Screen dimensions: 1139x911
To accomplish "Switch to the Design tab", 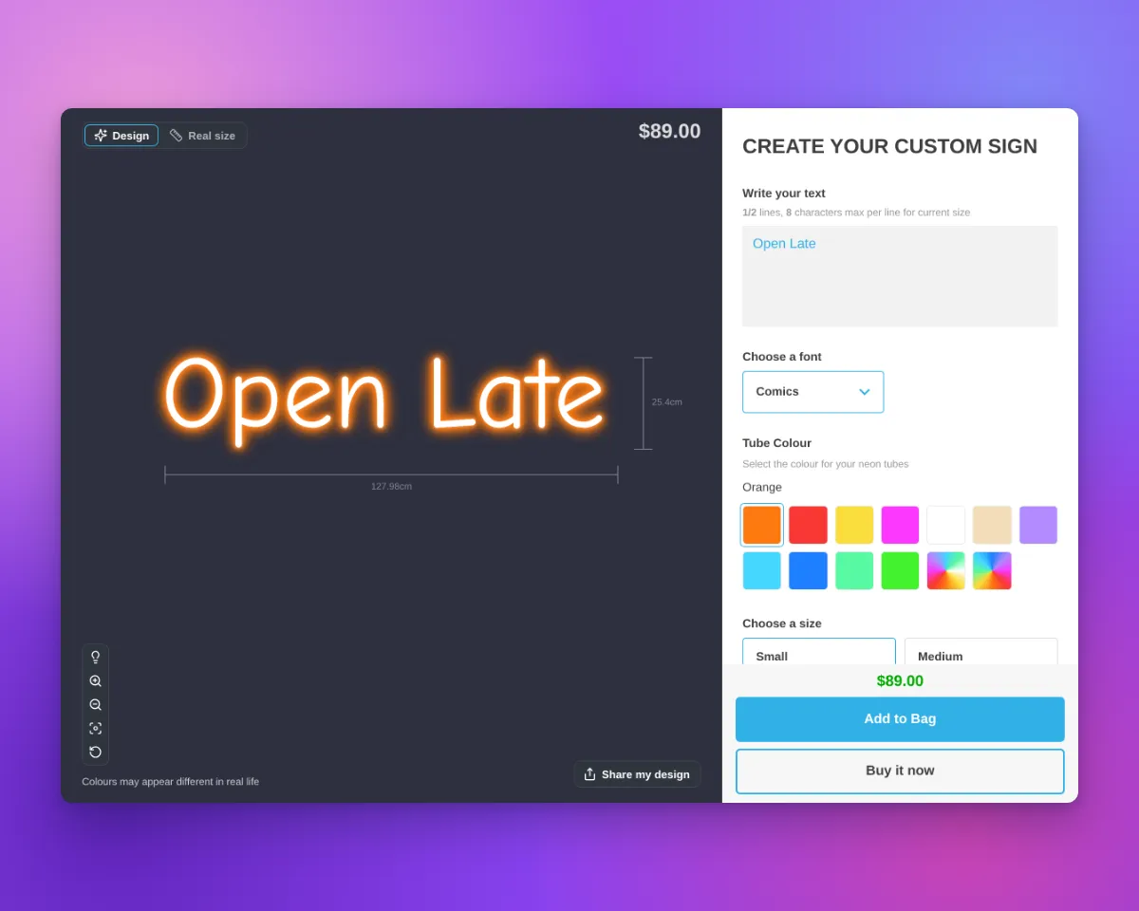I will pos(121,136).
